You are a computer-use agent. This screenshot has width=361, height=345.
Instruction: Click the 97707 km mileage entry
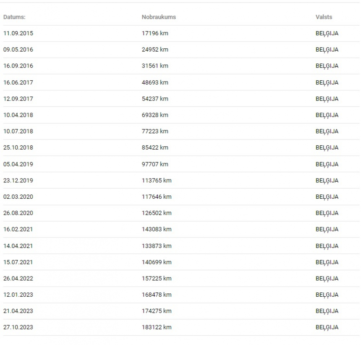pos(155,164)
